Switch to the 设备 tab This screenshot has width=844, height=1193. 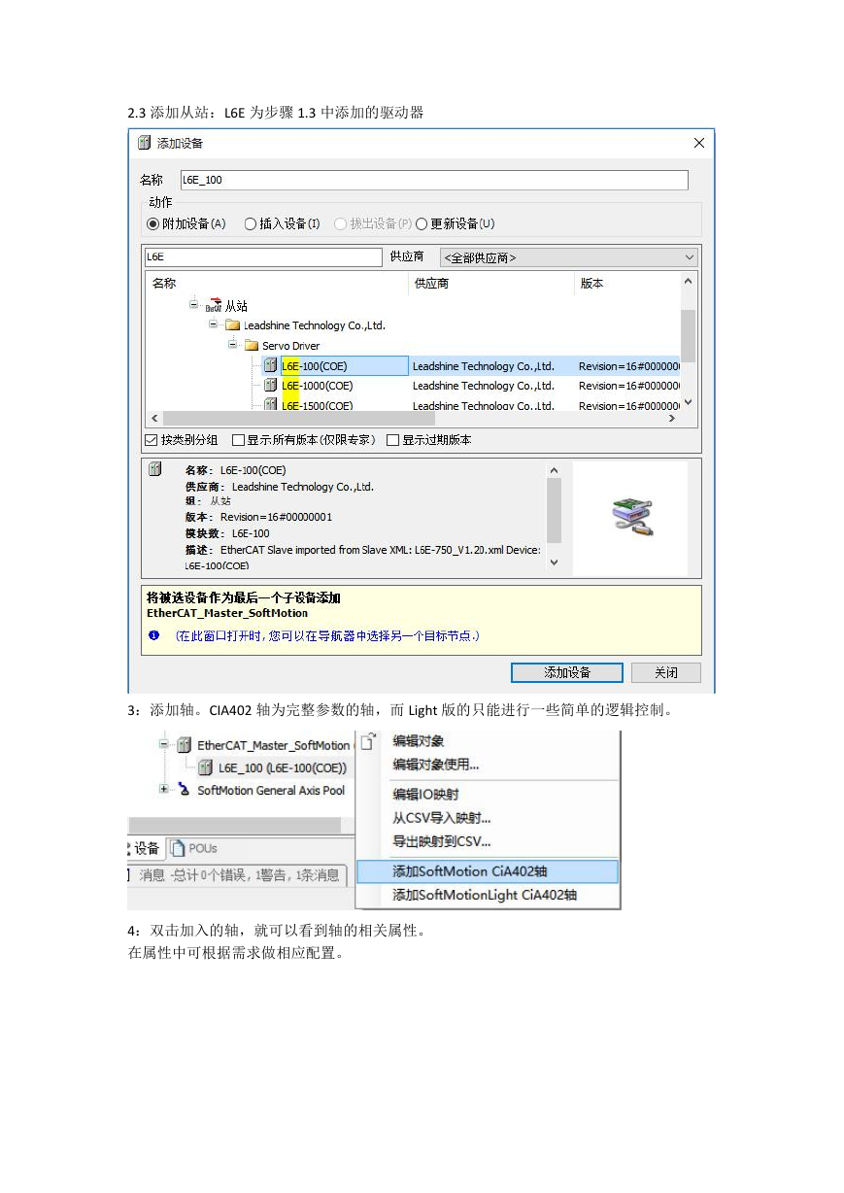click(x=146, y=848)
